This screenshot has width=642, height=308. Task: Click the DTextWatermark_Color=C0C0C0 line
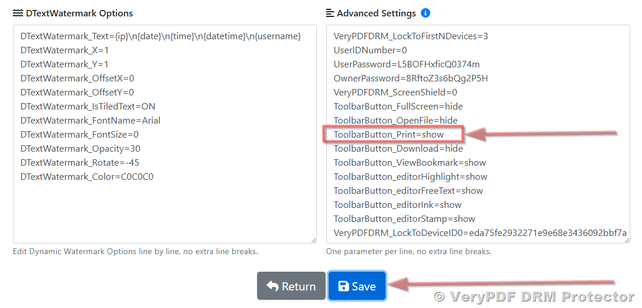point(87,177)
